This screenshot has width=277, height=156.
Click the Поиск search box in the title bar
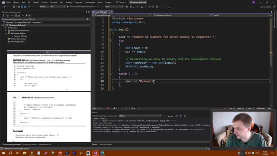pyautogui.click(x=121, y=3)
